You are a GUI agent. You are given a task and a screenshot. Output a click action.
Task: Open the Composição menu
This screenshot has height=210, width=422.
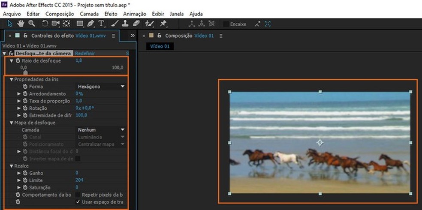click(x=60, y=14)
